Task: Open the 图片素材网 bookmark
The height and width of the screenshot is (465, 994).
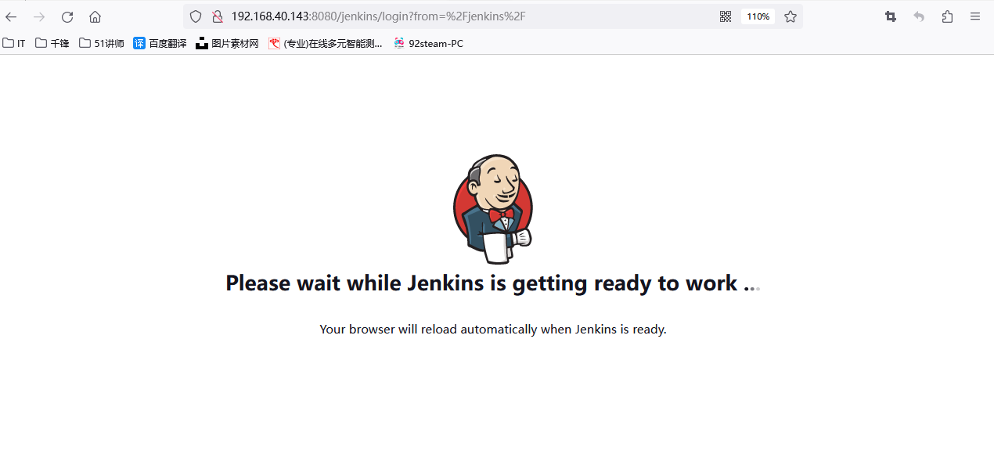Action: 227,43
